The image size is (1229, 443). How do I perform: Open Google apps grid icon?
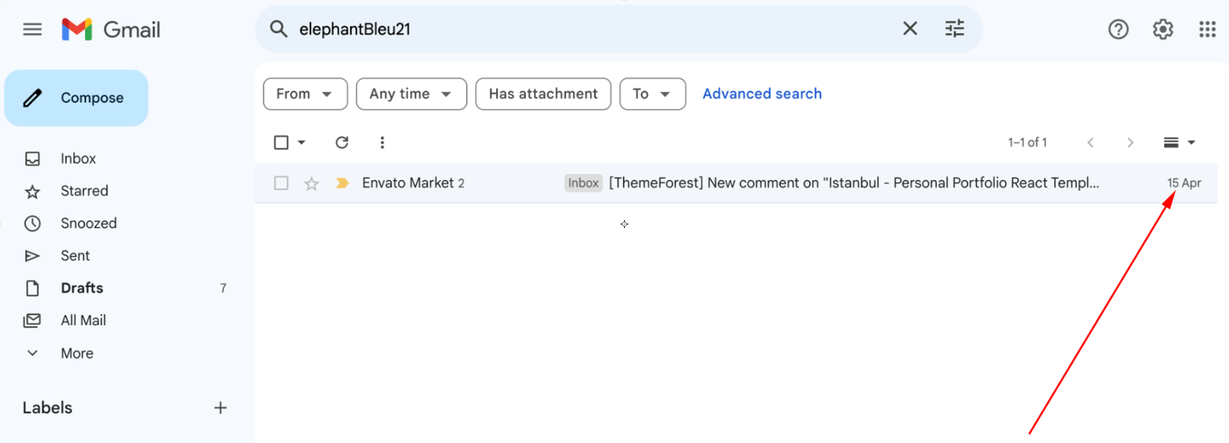point(1207,29)
